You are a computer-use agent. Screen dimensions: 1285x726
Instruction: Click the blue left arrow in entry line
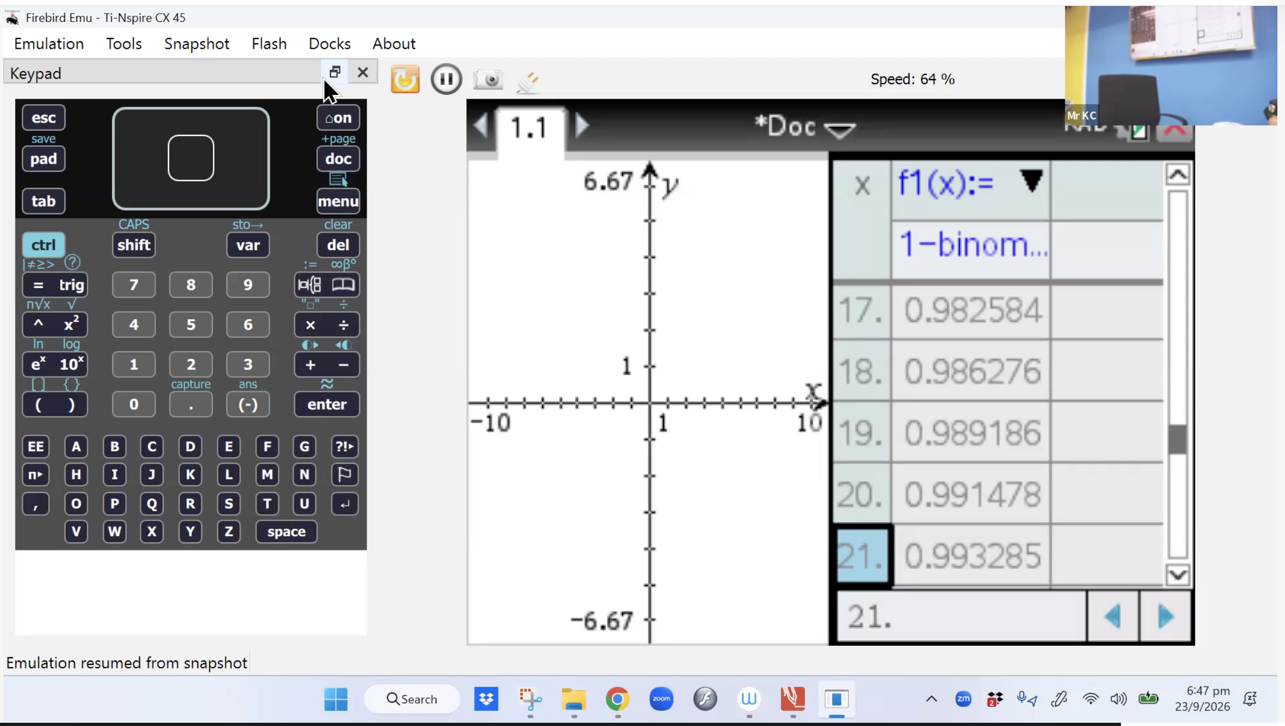[x=1113, y=616]
